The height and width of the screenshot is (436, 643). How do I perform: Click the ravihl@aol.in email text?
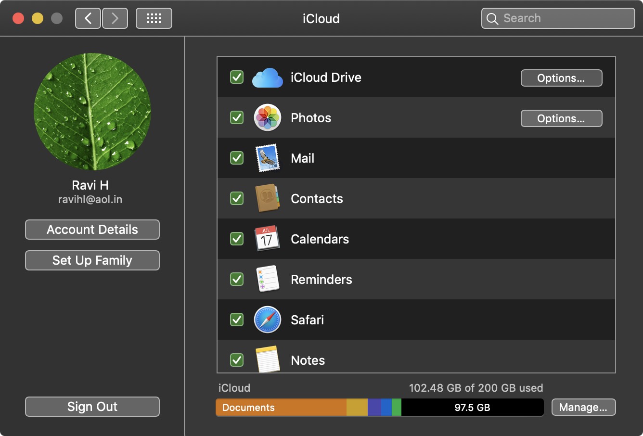click(x=90, y=199)
